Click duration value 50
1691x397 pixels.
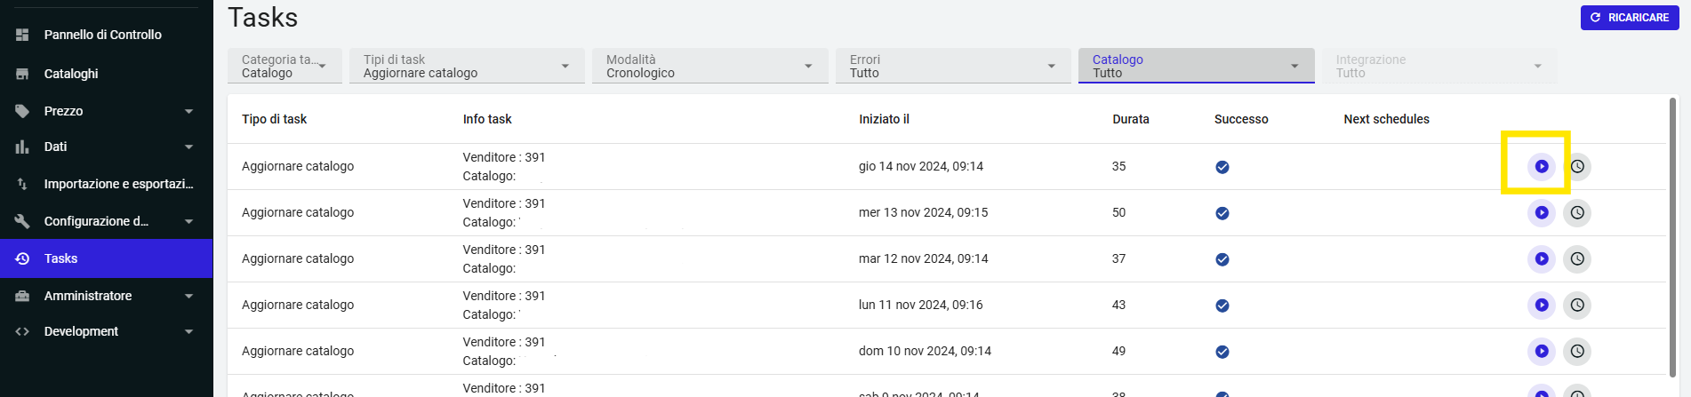[x=1118, y=212]
